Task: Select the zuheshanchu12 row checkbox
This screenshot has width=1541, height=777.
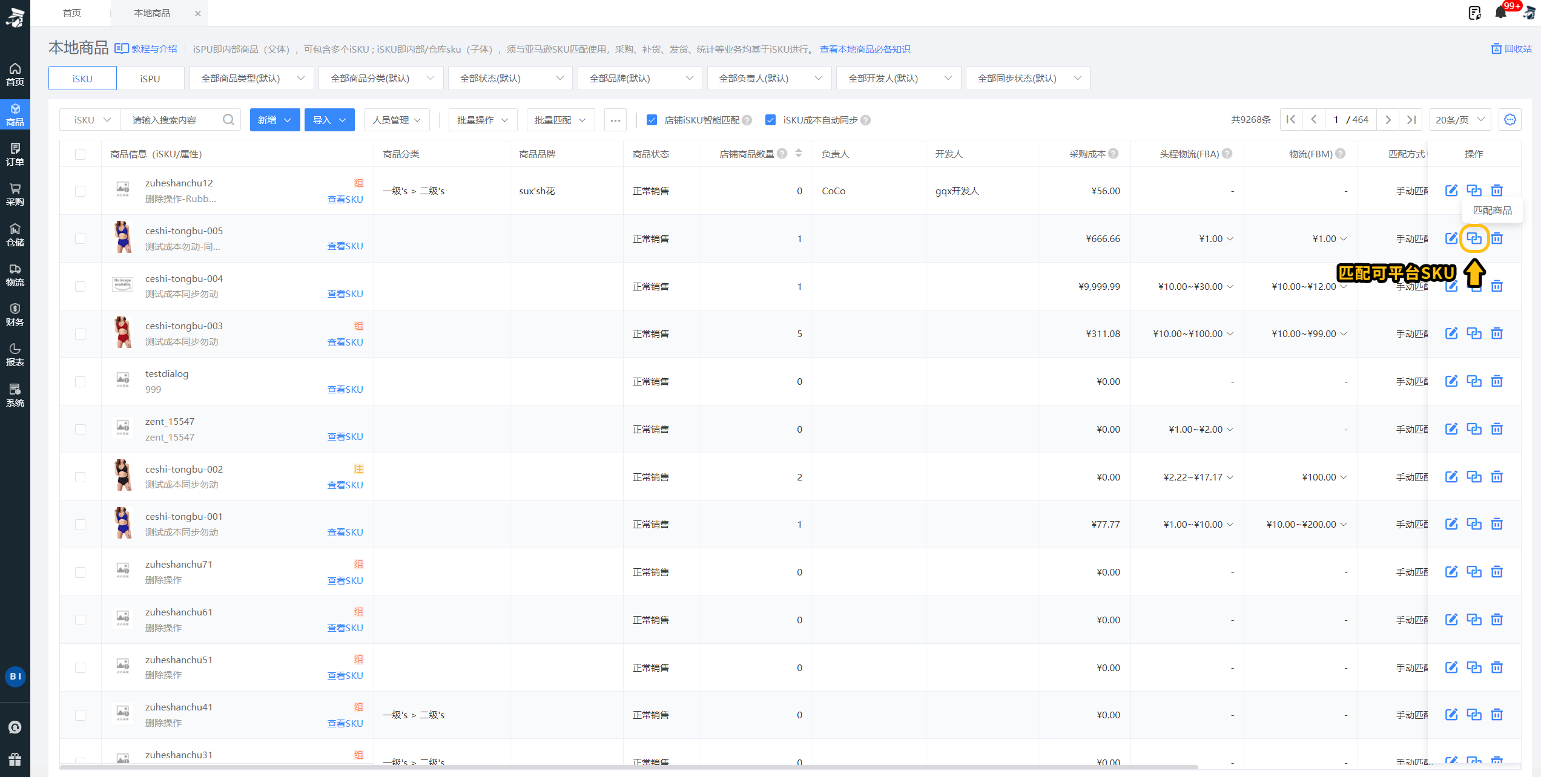Action: tap(80, 191)
